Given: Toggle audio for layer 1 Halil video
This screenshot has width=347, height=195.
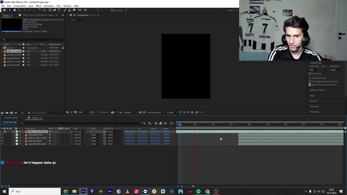Looking at the screenshot, I should point(5,132).
